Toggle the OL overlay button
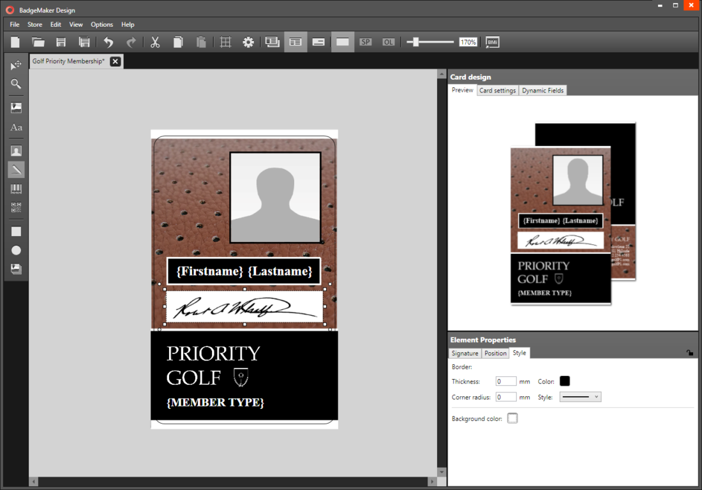Screen dimensions: 702x490 click(388, 41)
